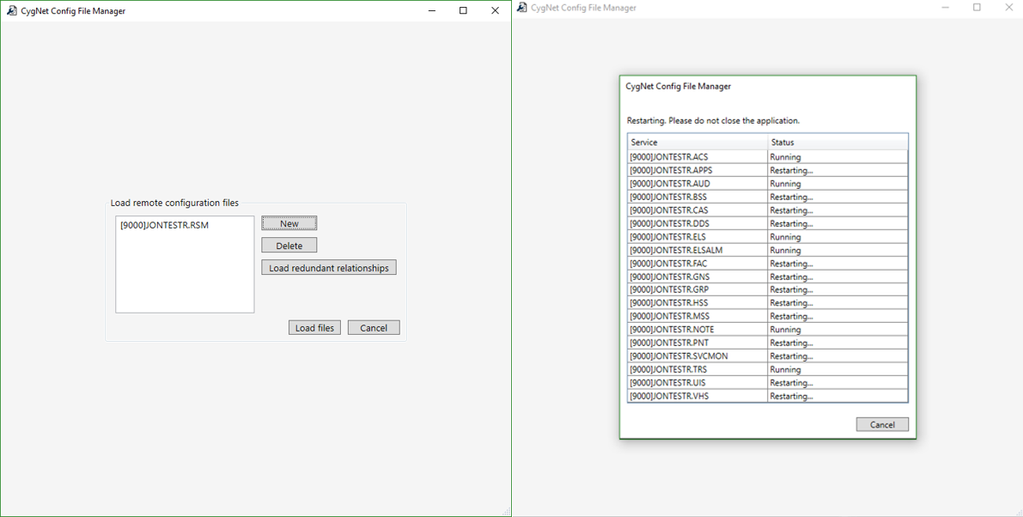
Task: Close the left Config File Manager window
Action: (495, 11)
